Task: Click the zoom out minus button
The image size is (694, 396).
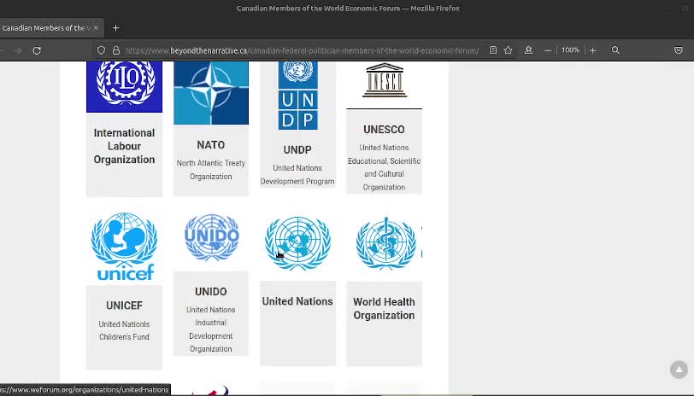Action: point(548,50)
